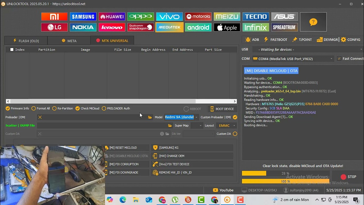Open the Layout EMMC dropdown
364x205 pixels.
[x=226, y=126]
